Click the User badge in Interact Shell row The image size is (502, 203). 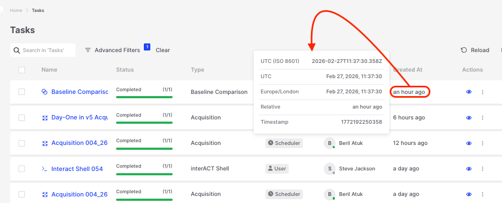click(x=277, y=168)
